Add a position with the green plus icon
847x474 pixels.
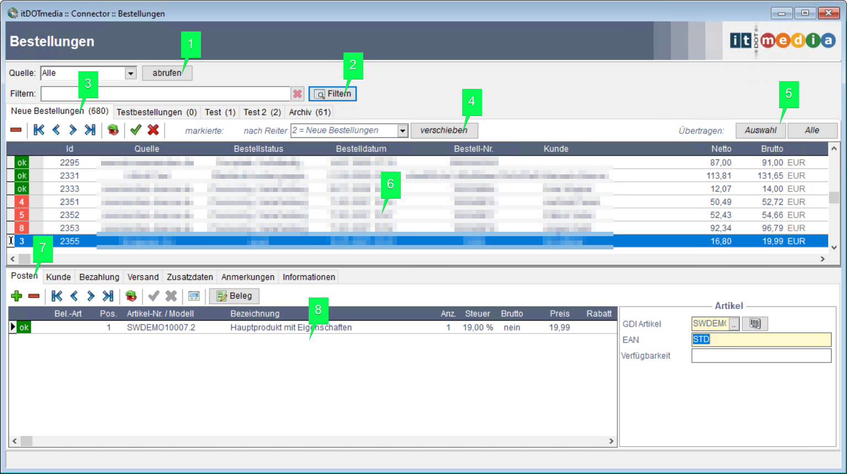pos(17,296)
